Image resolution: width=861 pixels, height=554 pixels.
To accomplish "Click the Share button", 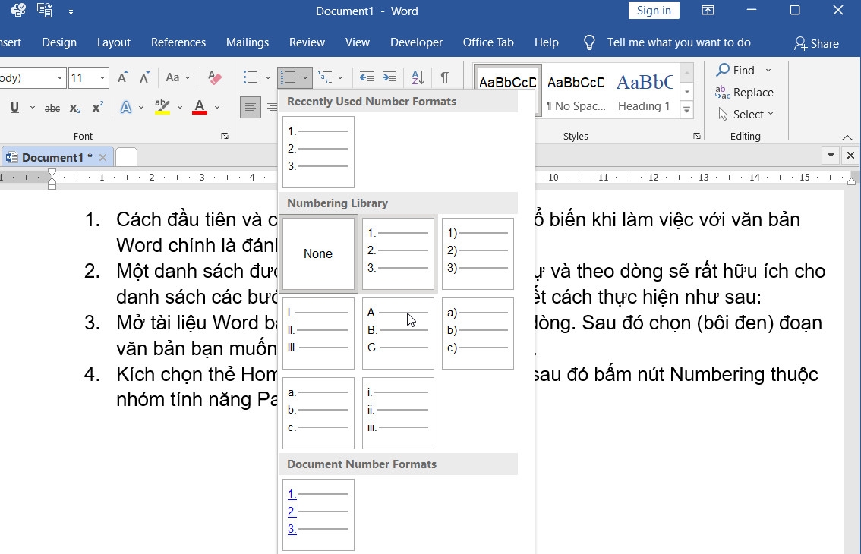I will pos(816,43).
